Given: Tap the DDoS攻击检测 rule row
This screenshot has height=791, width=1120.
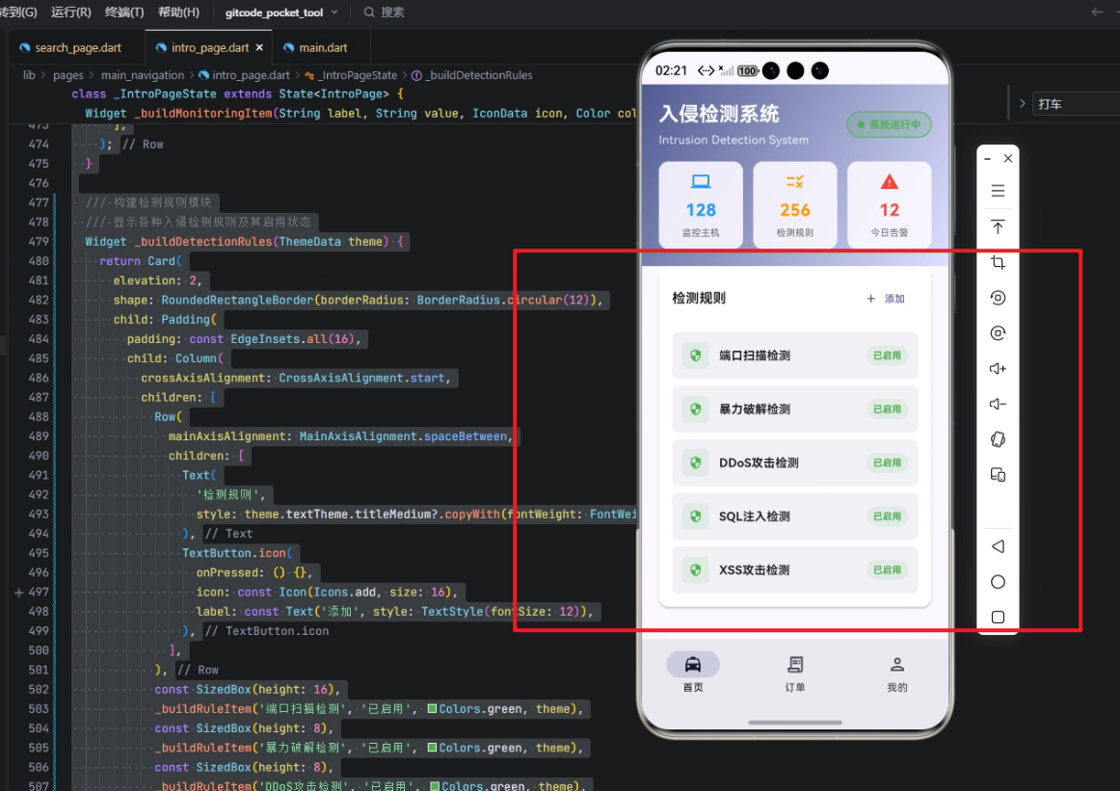Looking at the screenshot, I should (x=795, y=462).
